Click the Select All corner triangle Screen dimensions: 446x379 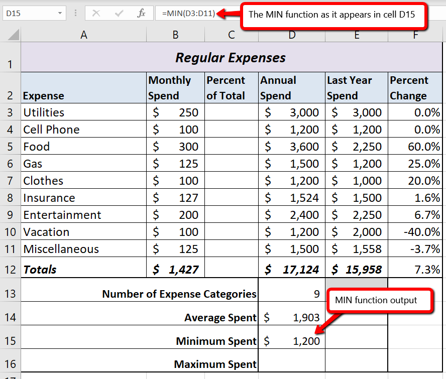click(14, 35)
